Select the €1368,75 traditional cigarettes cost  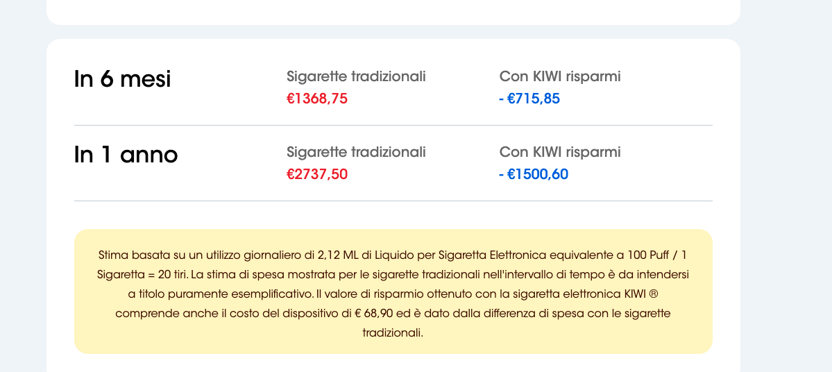(317, 99)
